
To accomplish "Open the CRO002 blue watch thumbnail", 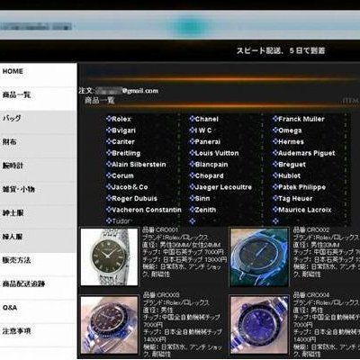I will click(x=259, y=256).
